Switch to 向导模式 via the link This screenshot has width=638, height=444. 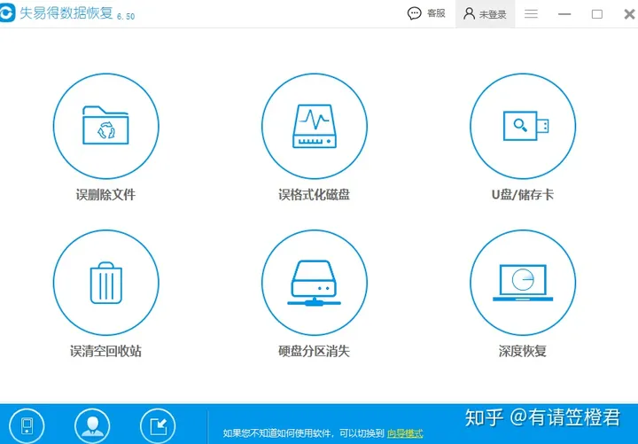(x=405, y=433)
